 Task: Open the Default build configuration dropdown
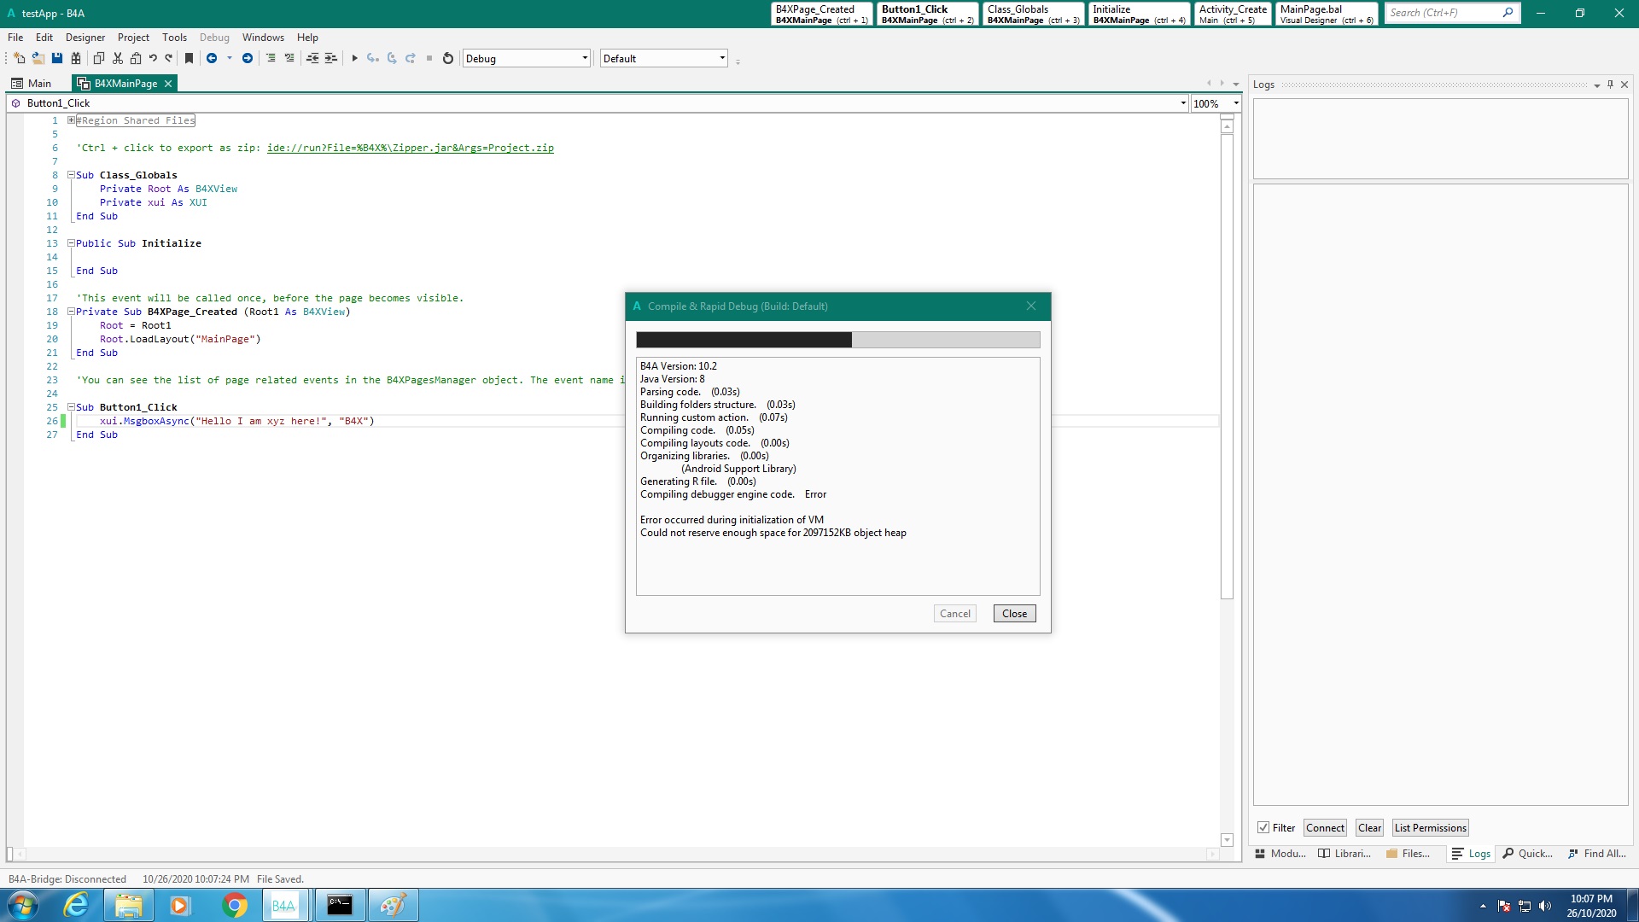click(x=722, y=58)
